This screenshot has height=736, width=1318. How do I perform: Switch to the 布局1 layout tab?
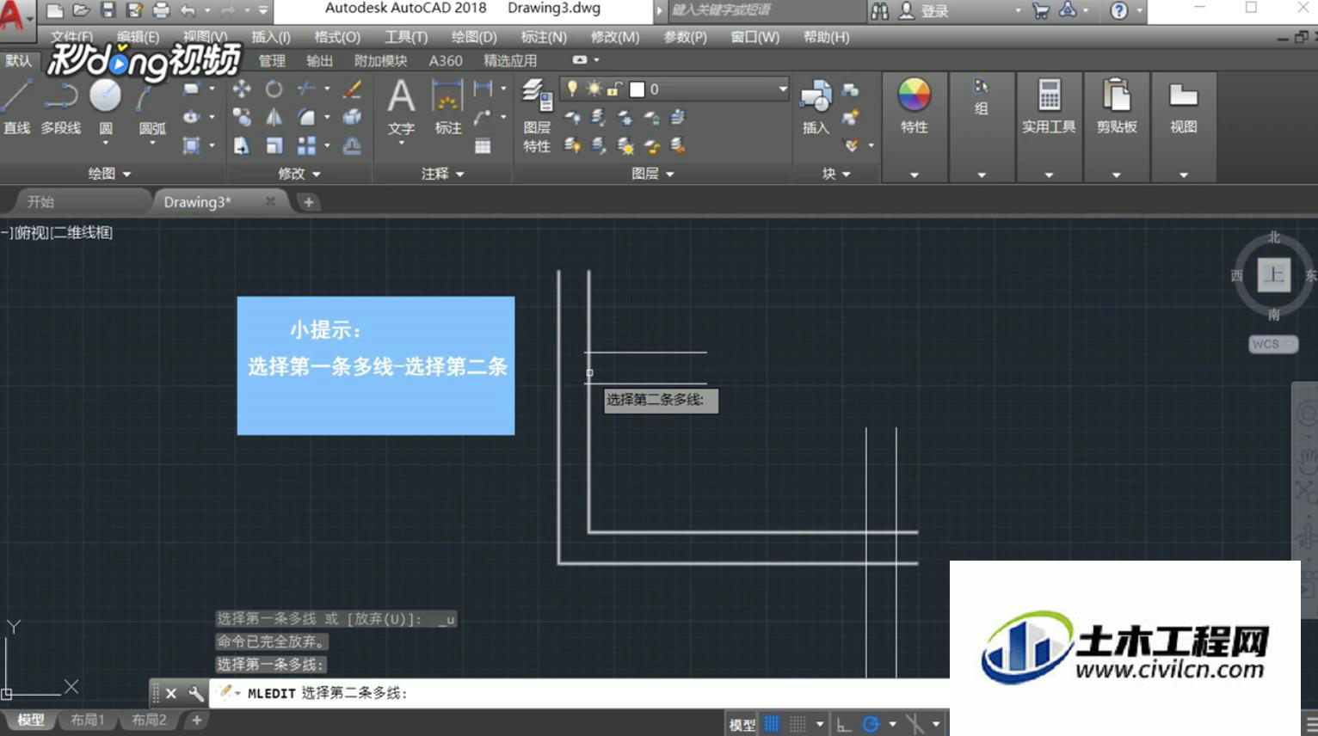click(88, 721)
